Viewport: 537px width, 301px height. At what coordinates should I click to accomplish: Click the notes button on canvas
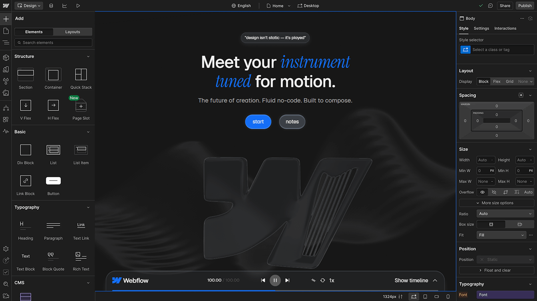tap(292, 122)
